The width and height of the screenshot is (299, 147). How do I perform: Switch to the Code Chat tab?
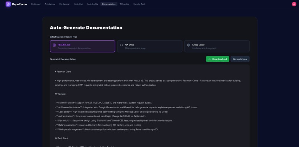click(x=78, y=4)
